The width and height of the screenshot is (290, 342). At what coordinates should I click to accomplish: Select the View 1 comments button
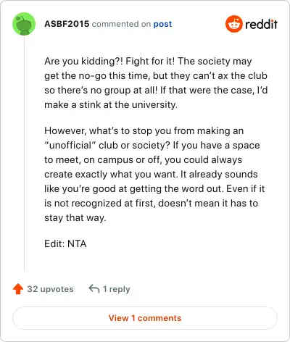click(145, 318)
